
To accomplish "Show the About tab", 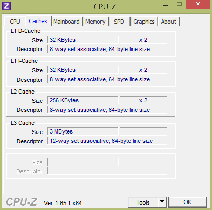I will coord(168,22).
